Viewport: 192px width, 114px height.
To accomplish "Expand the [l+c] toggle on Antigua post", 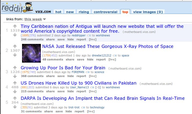I will pyautogui.click(x=93, y=39).
